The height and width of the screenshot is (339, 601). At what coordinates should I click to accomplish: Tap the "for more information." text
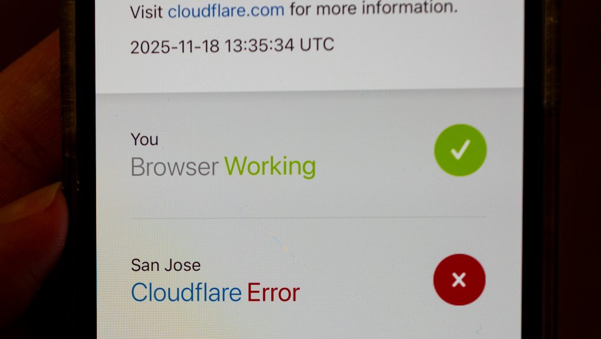374,8
